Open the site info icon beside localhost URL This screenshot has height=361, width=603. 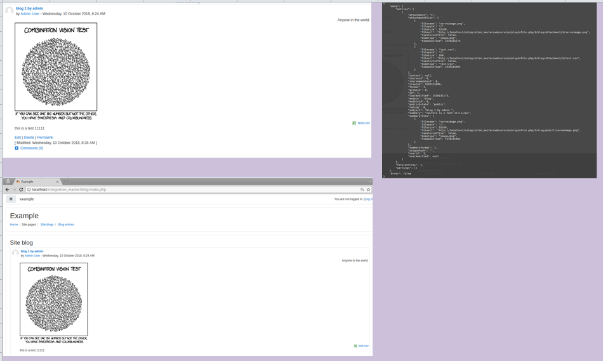pyautogui.click(x=29, y=190)
